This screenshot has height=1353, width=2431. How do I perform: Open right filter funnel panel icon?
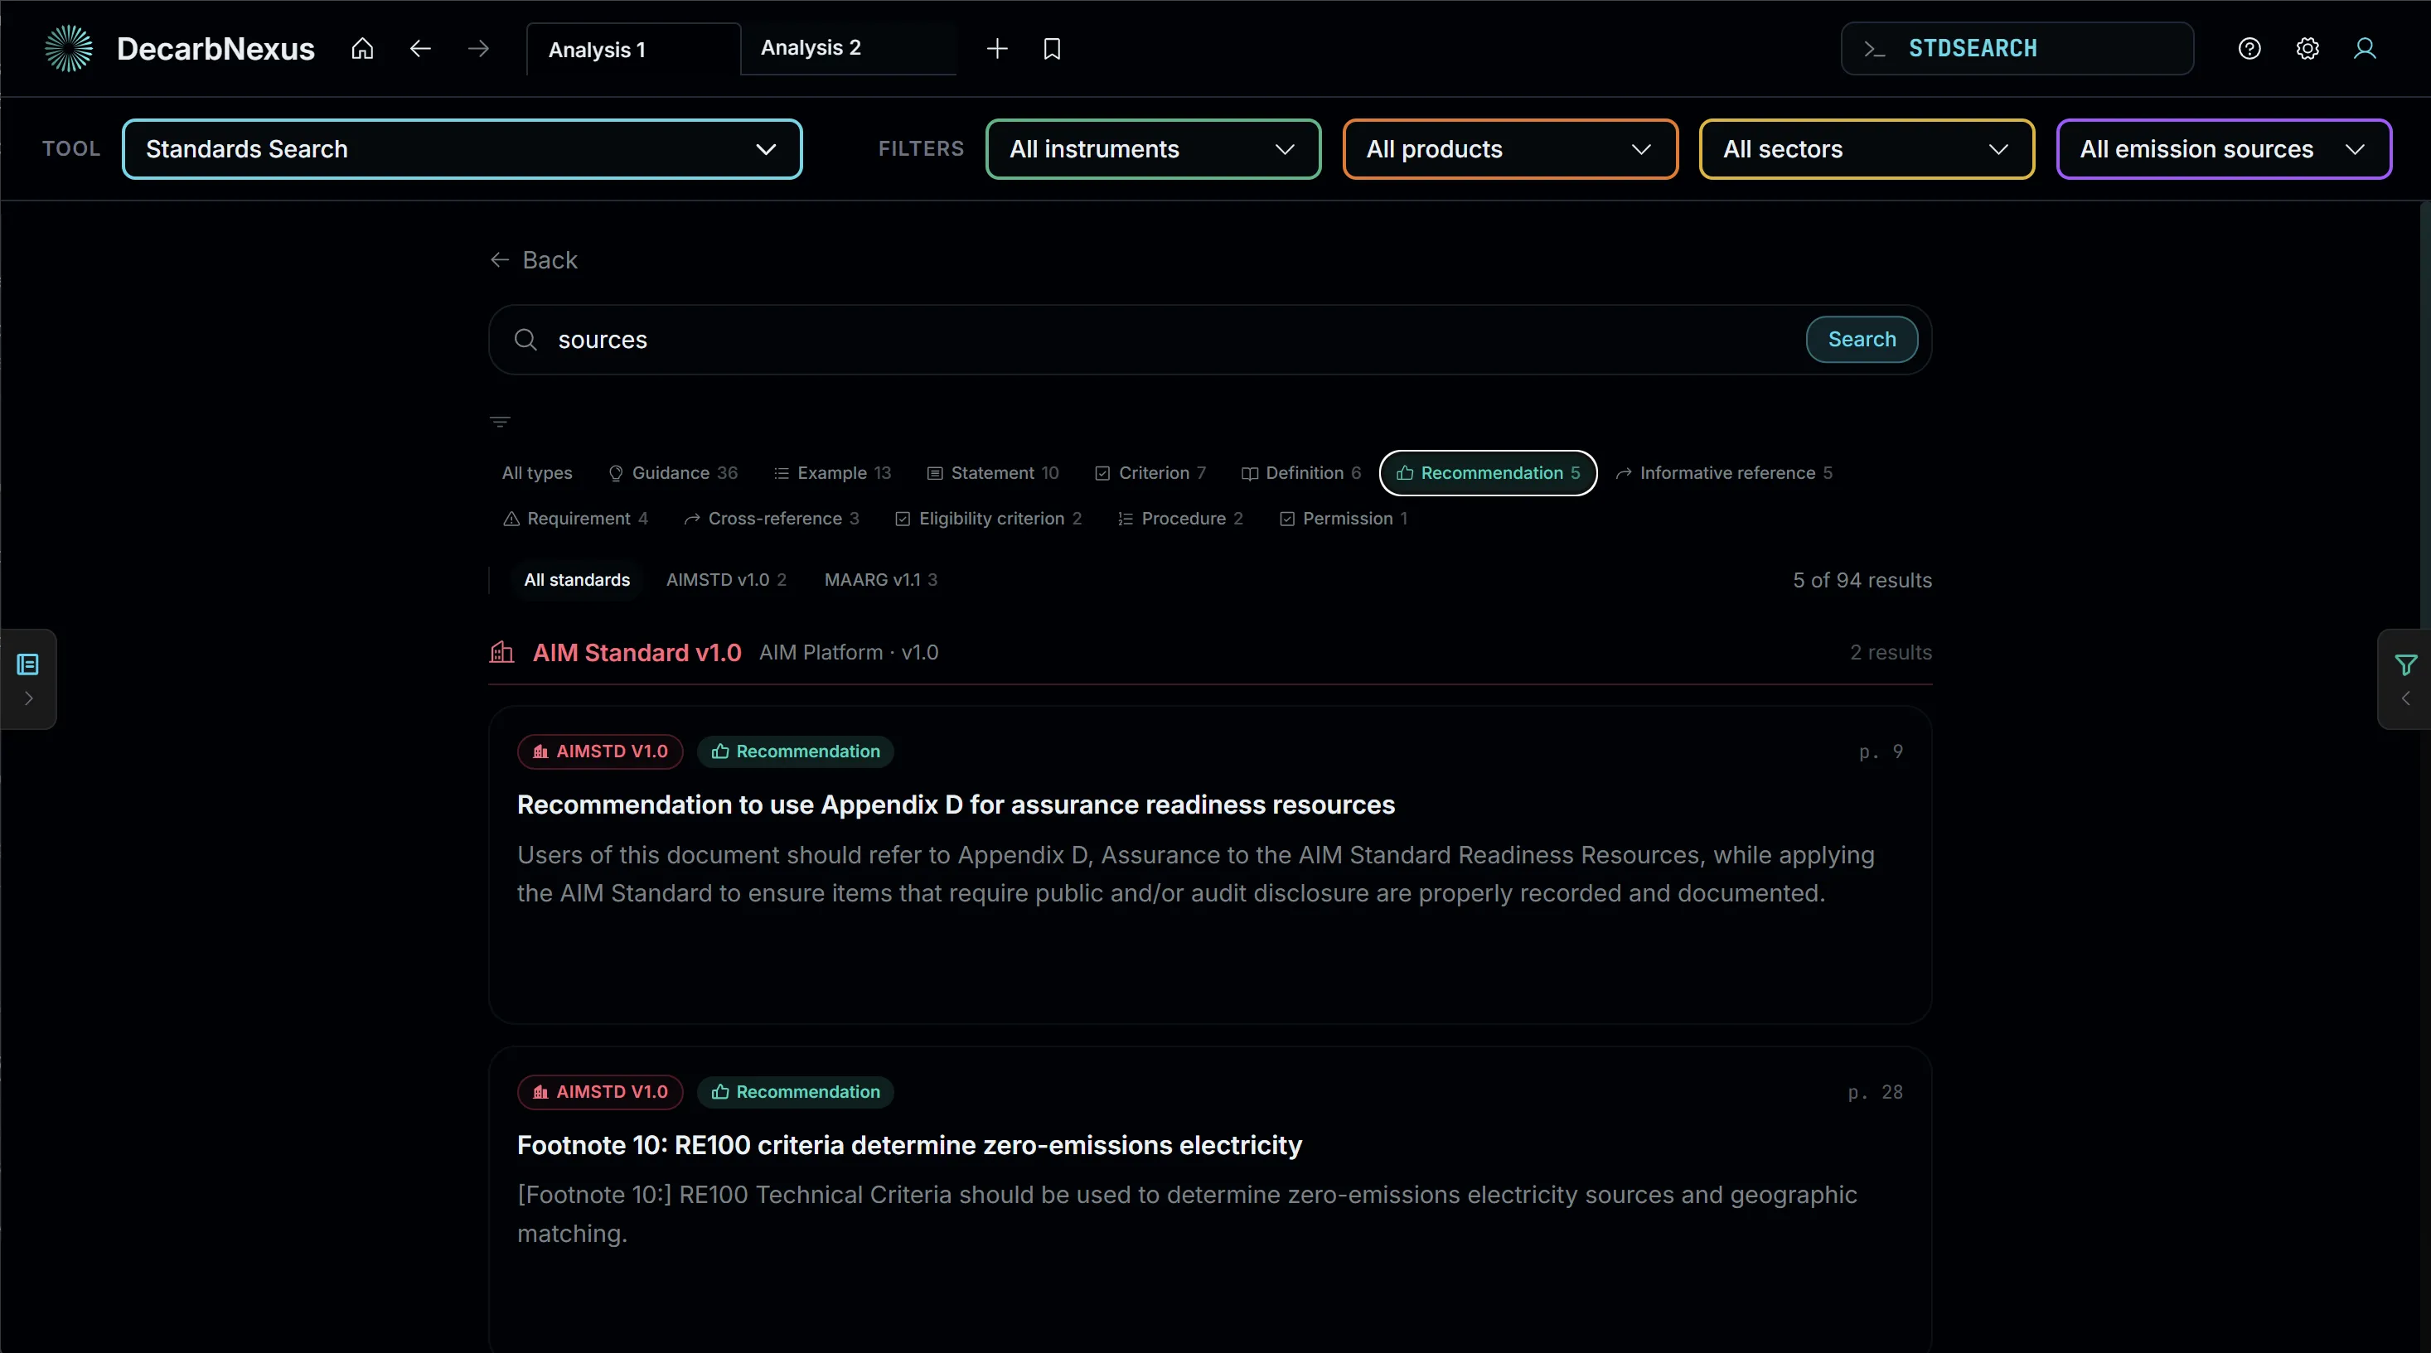(2405, 664)
